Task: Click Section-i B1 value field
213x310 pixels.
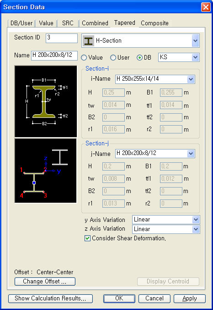Action: click(171, 93)
